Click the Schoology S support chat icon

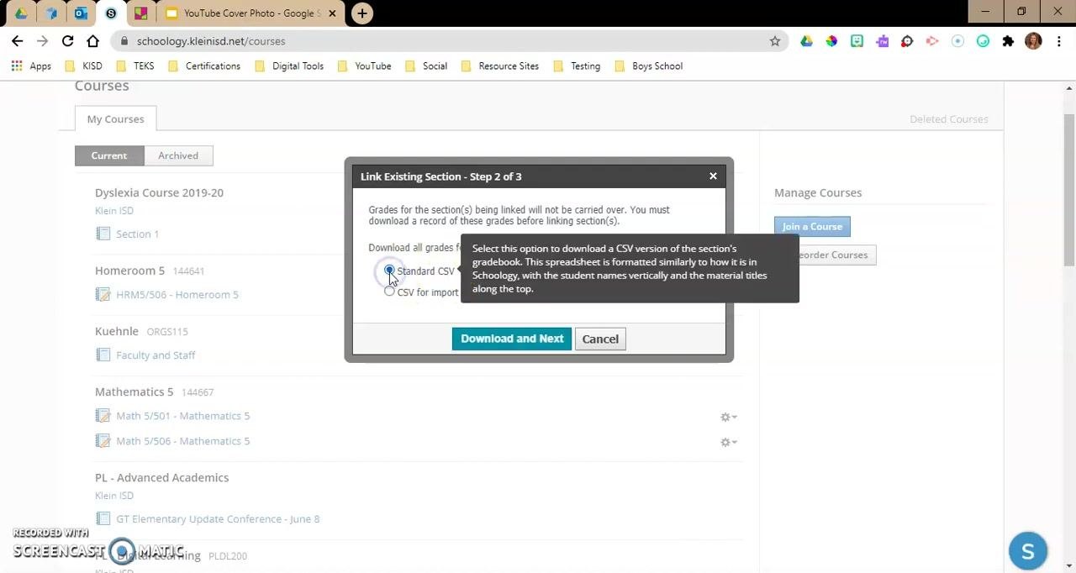click(1027, 551)
